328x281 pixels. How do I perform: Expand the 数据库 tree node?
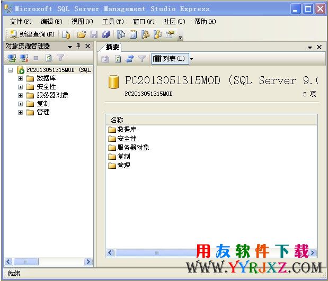point(20,78)
